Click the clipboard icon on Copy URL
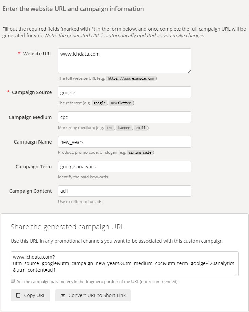Screen dimensions: 249x312 click(18, 295)
